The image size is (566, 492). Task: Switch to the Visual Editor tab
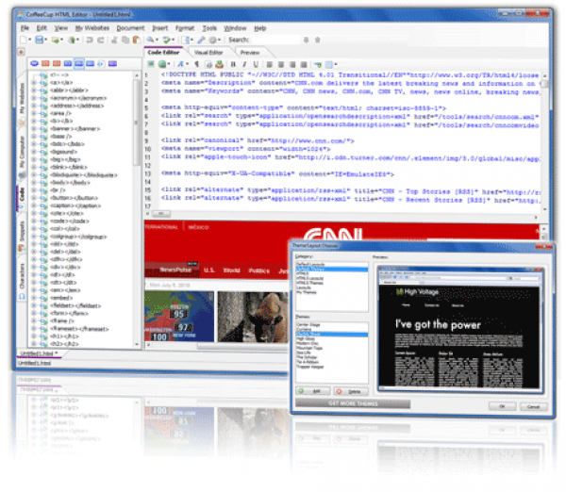tap(208, 53)
